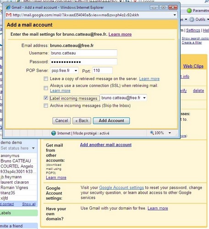The width and height of the screenshot is (209, 229).
Task: Enable Always use a secure connection (SSL) checkbox
Action: 46,88
